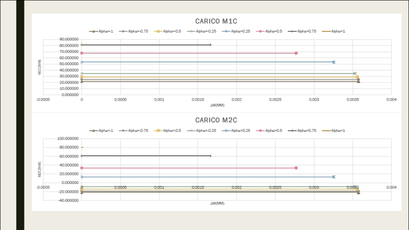The width and height of the screenshot is (409, 230).
Task: Click the CARICO M1C chart title
Action: pos(216,21)
